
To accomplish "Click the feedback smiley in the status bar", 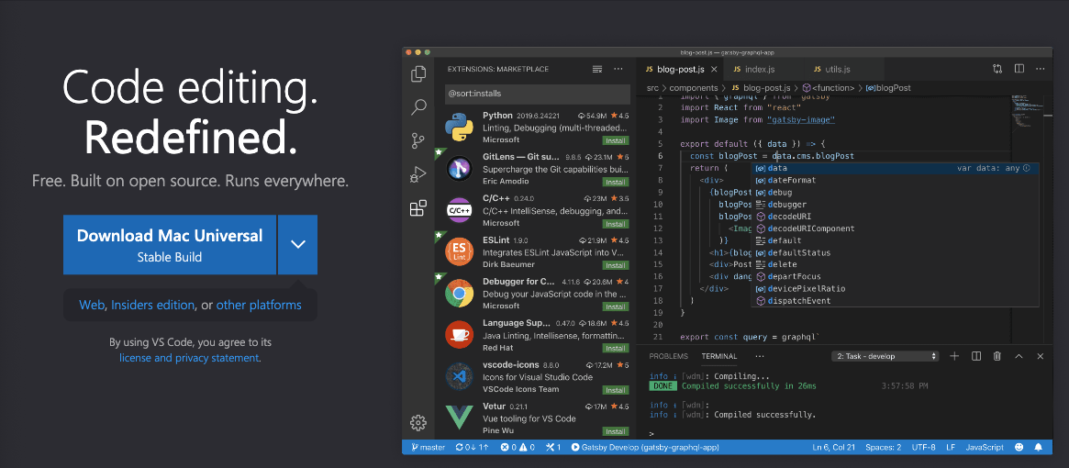I will point(1019,448).
